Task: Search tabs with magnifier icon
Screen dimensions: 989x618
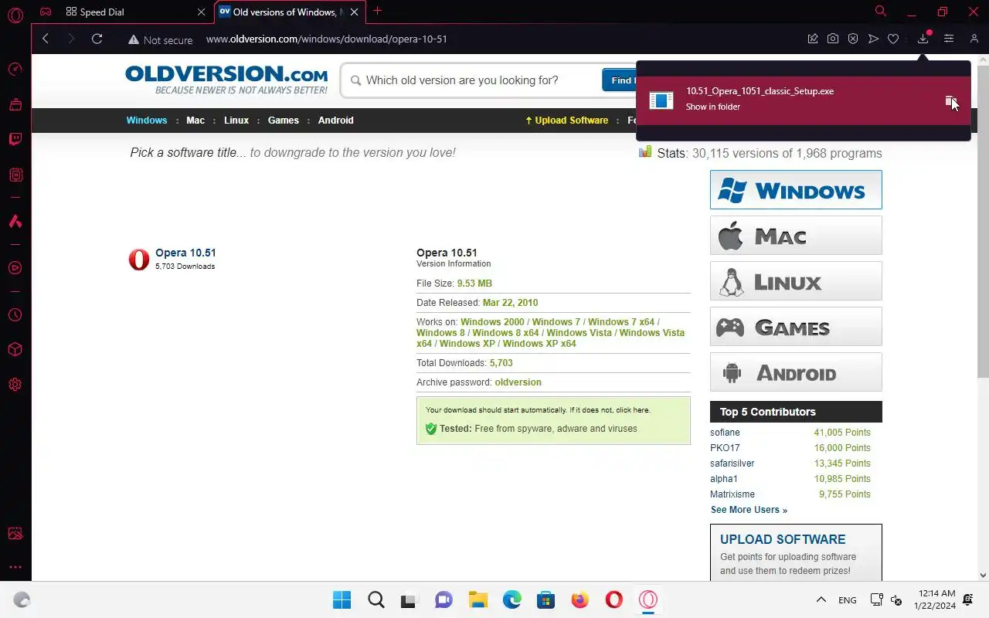Action: coord(881,12)
